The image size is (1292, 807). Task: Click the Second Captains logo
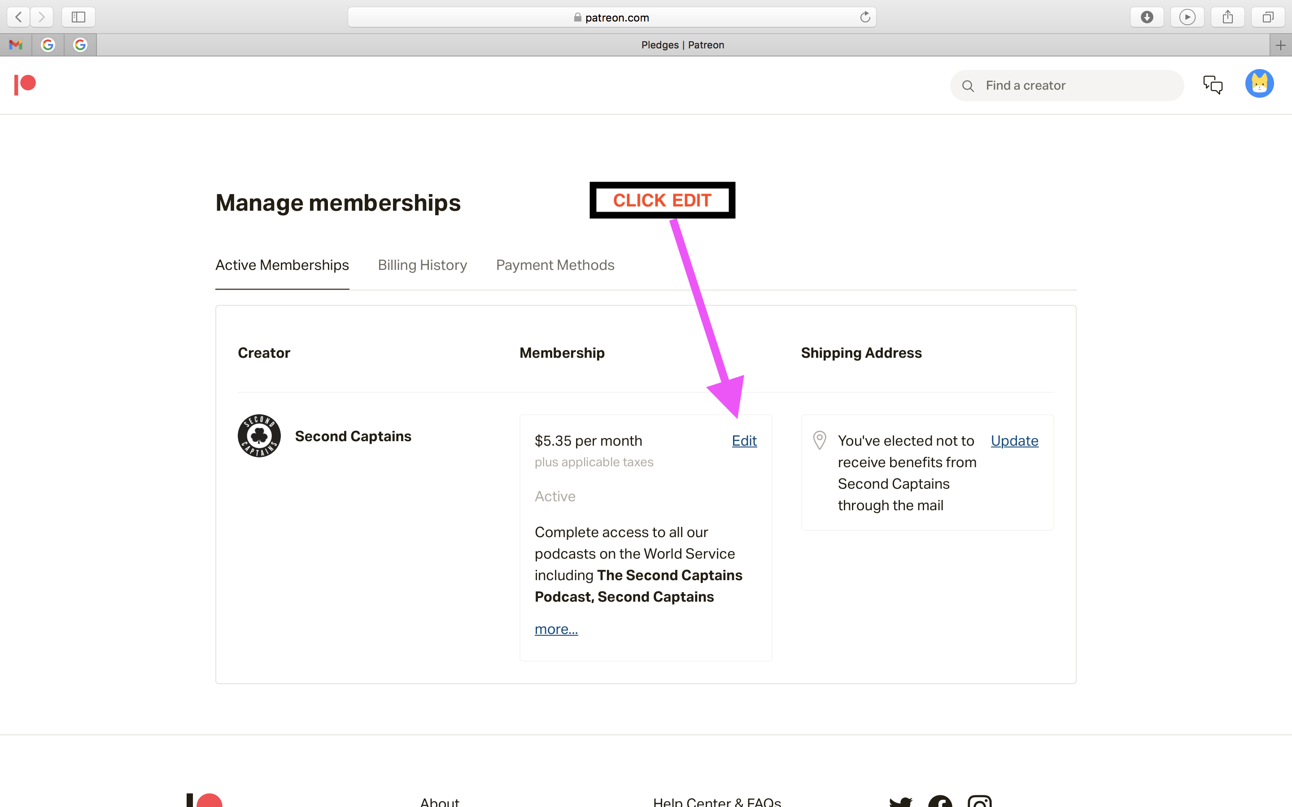(x=259, y=435)
